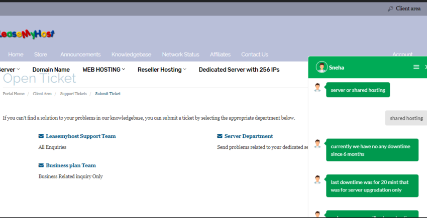Screen dimensions: 427x218
Task: Click the Sneha name in the chat header
Action: [x=336, y=68]
